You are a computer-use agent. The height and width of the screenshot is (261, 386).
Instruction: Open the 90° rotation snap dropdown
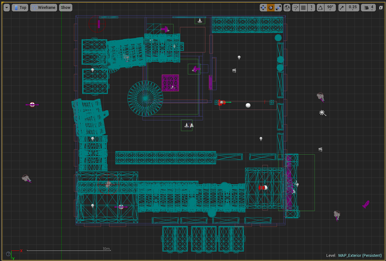coord(330,7)
